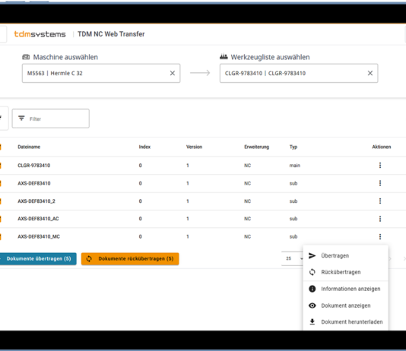Sort by the Typ column header
Screen dimensions: 406x351
click(293, 147)
